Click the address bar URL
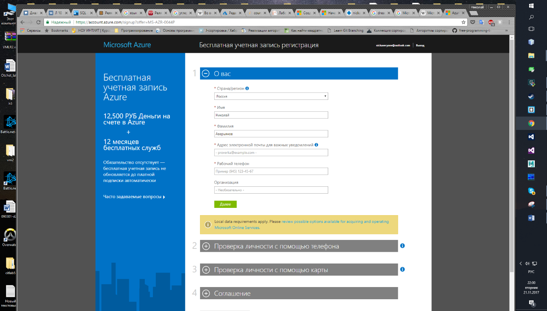The height and width of the screenshot is (311, 547). 125,22
